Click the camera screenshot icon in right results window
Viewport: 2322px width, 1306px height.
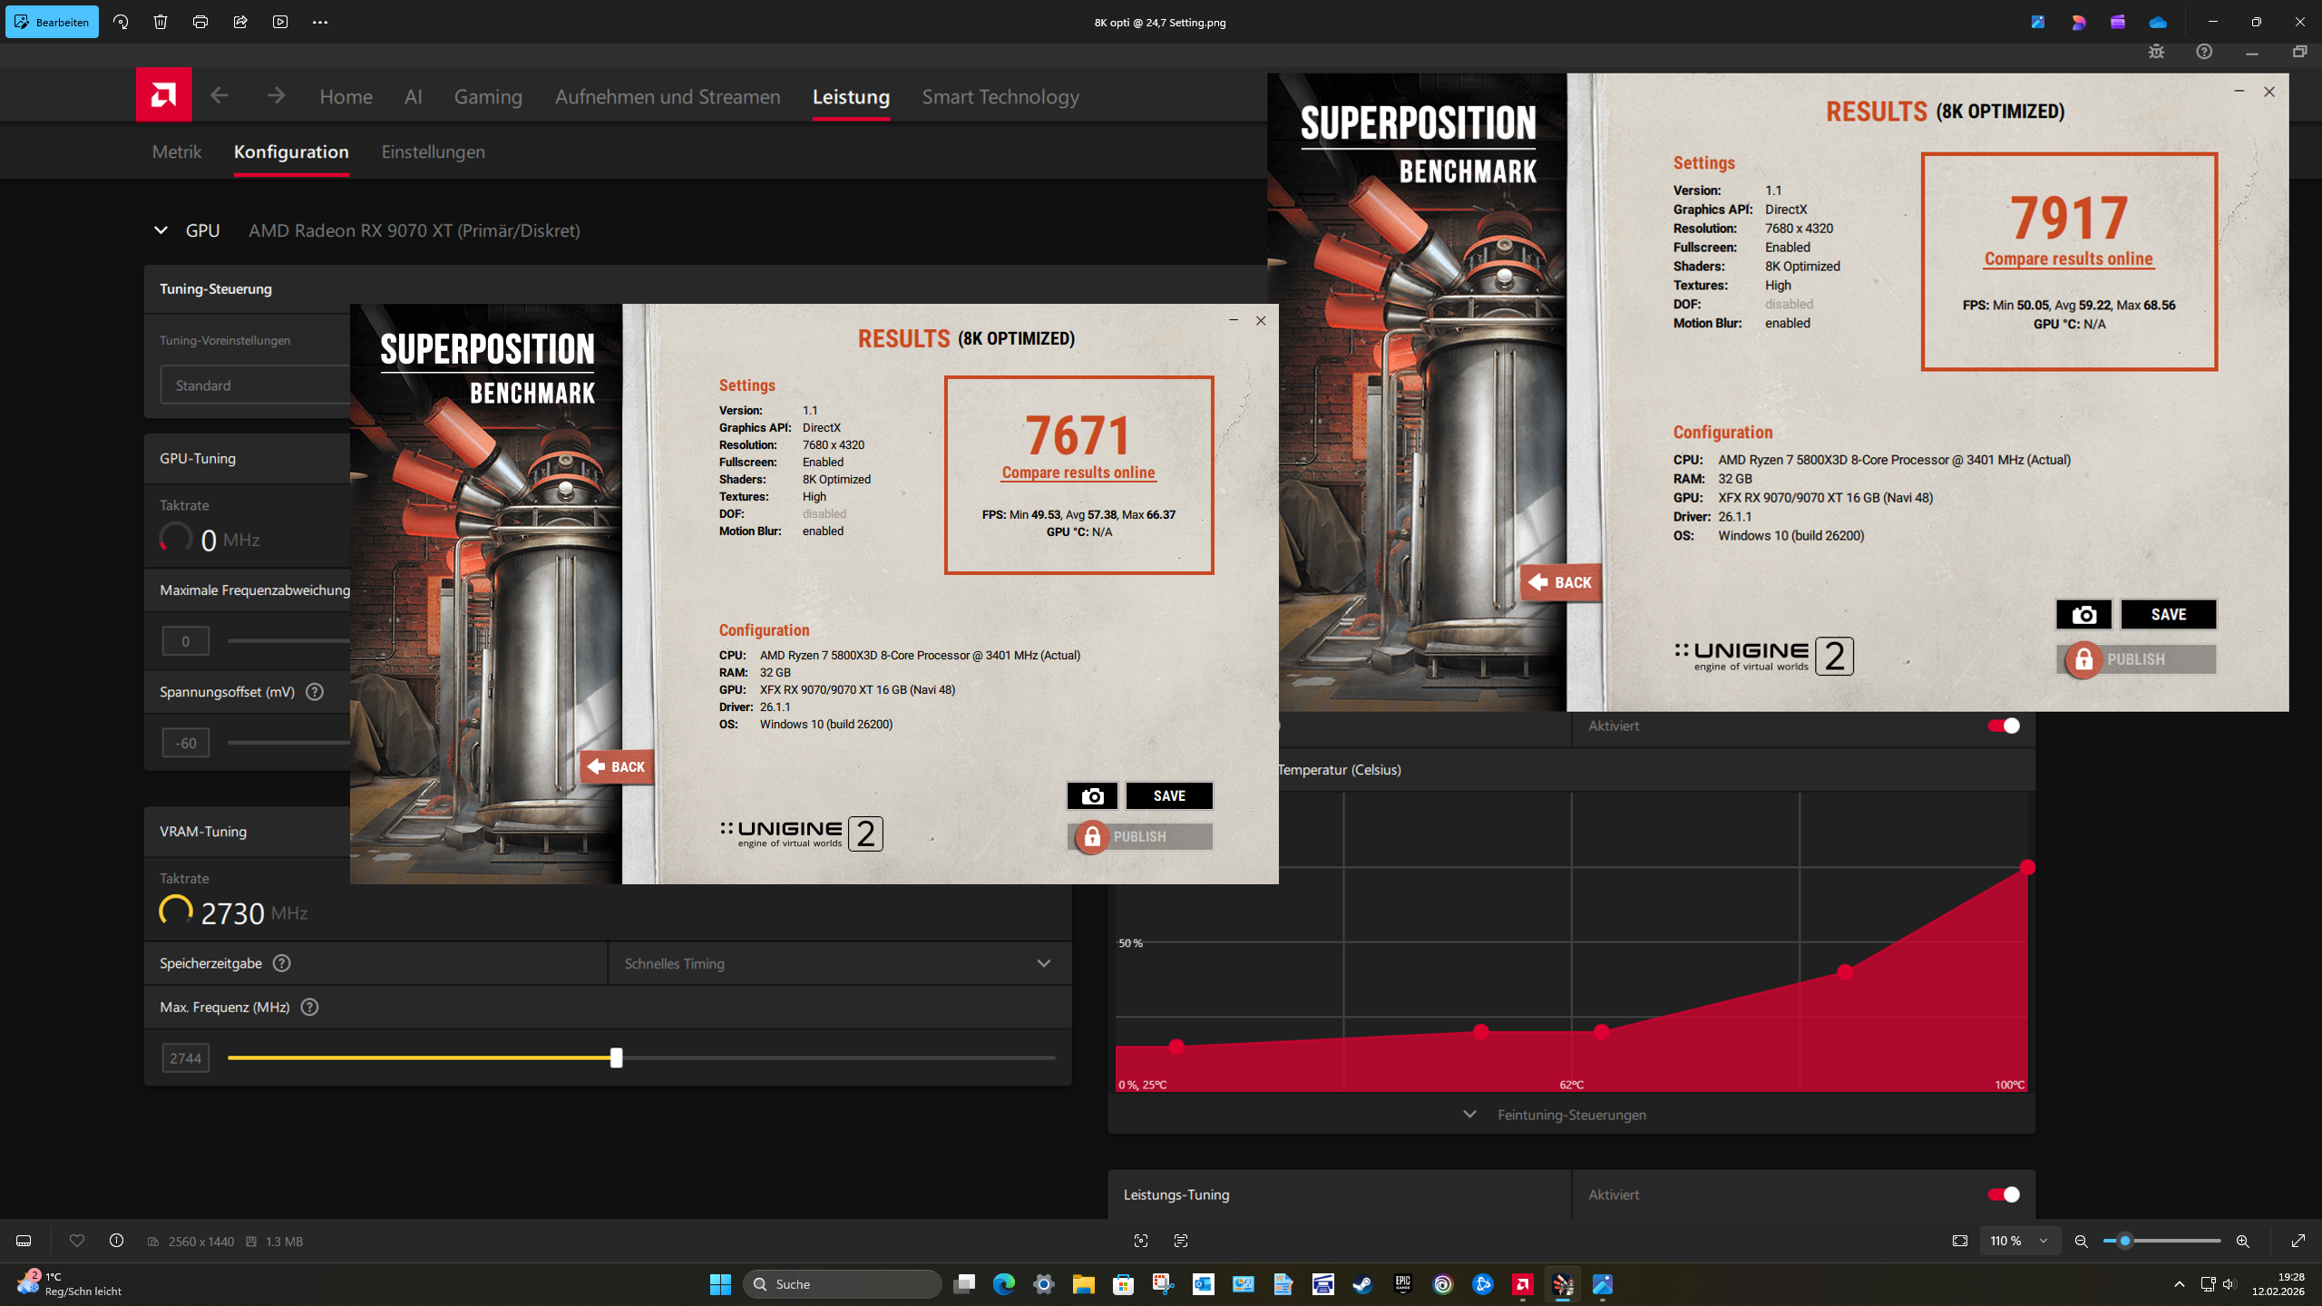coord(2083,615)
